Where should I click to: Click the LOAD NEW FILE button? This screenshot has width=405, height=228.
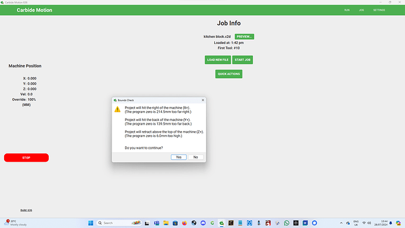pyautogui.click(x=218, y=60)
